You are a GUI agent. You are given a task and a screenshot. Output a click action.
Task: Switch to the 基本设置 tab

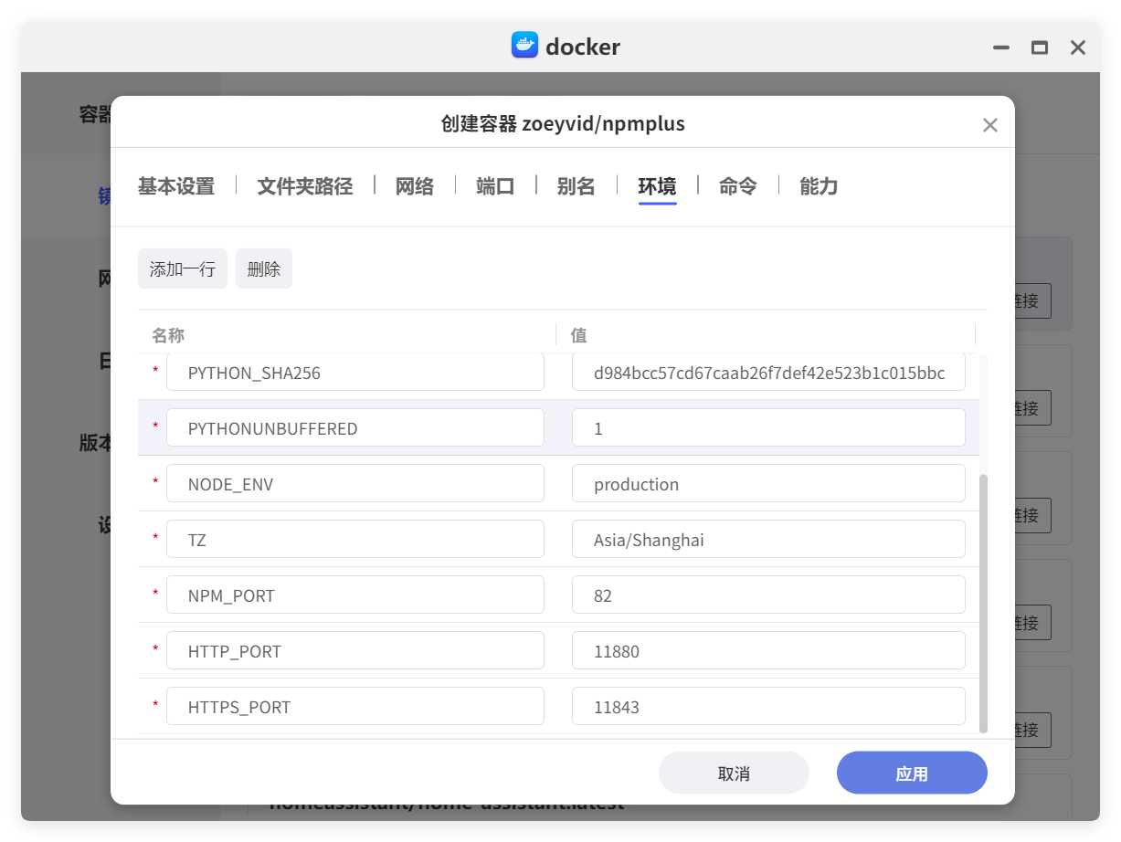click(176, 185)
